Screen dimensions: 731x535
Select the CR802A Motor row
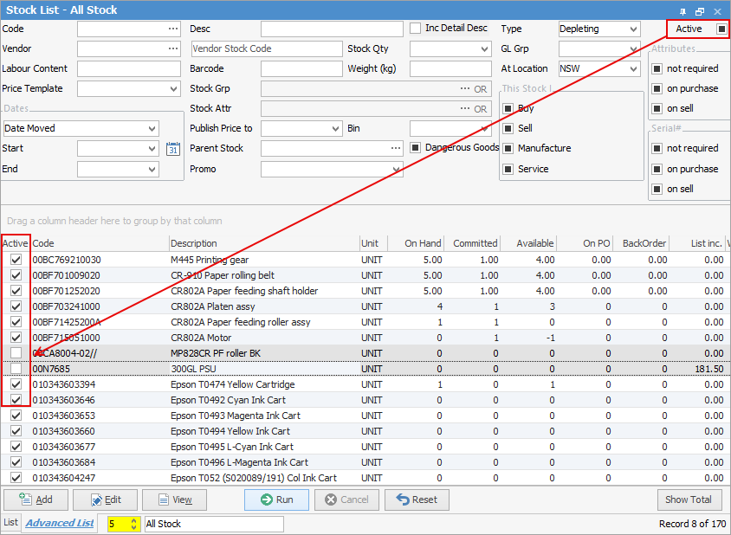(x=365, y=338)
